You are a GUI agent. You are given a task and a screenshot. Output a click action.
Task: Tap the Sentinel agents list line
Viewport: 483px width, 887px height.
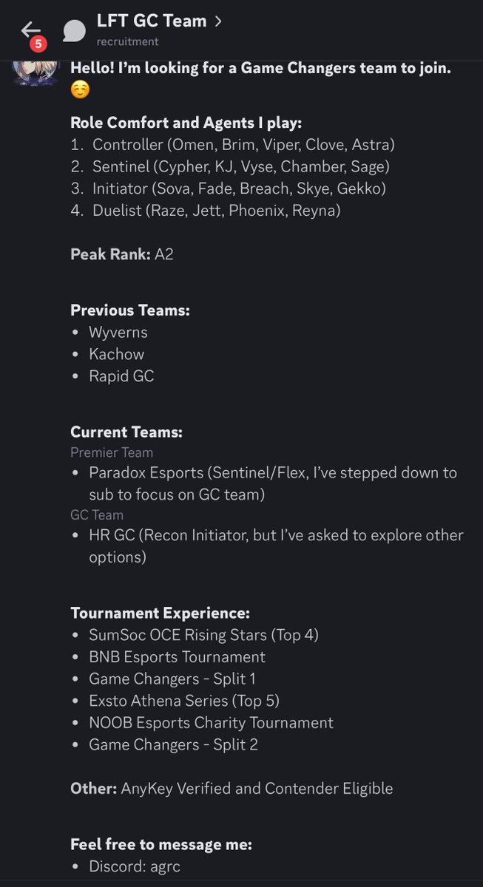coord(230,167)
